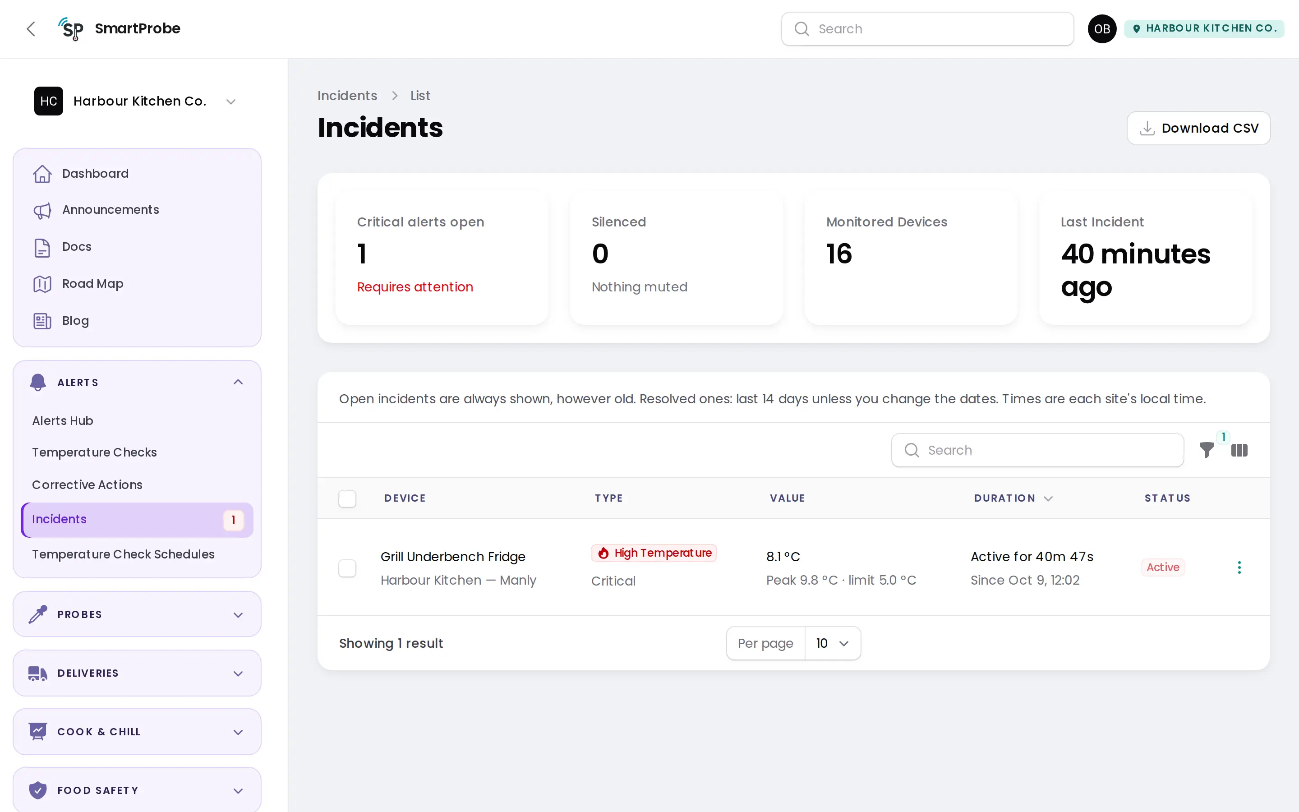Open the OB user avatar

click(x=1101, y=29)
